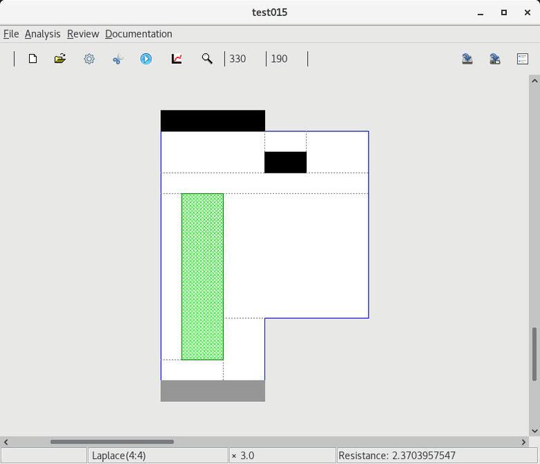The height and width of the screenshot is (464, 540).
Task: Open a file with the folder icon
Action: 60,59
